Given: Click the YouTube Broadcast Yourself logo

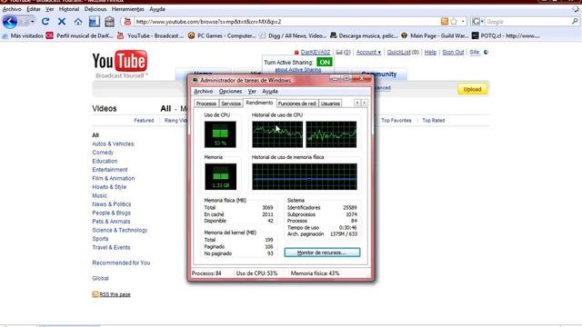Looking at the screenshot, I should 120,64.
